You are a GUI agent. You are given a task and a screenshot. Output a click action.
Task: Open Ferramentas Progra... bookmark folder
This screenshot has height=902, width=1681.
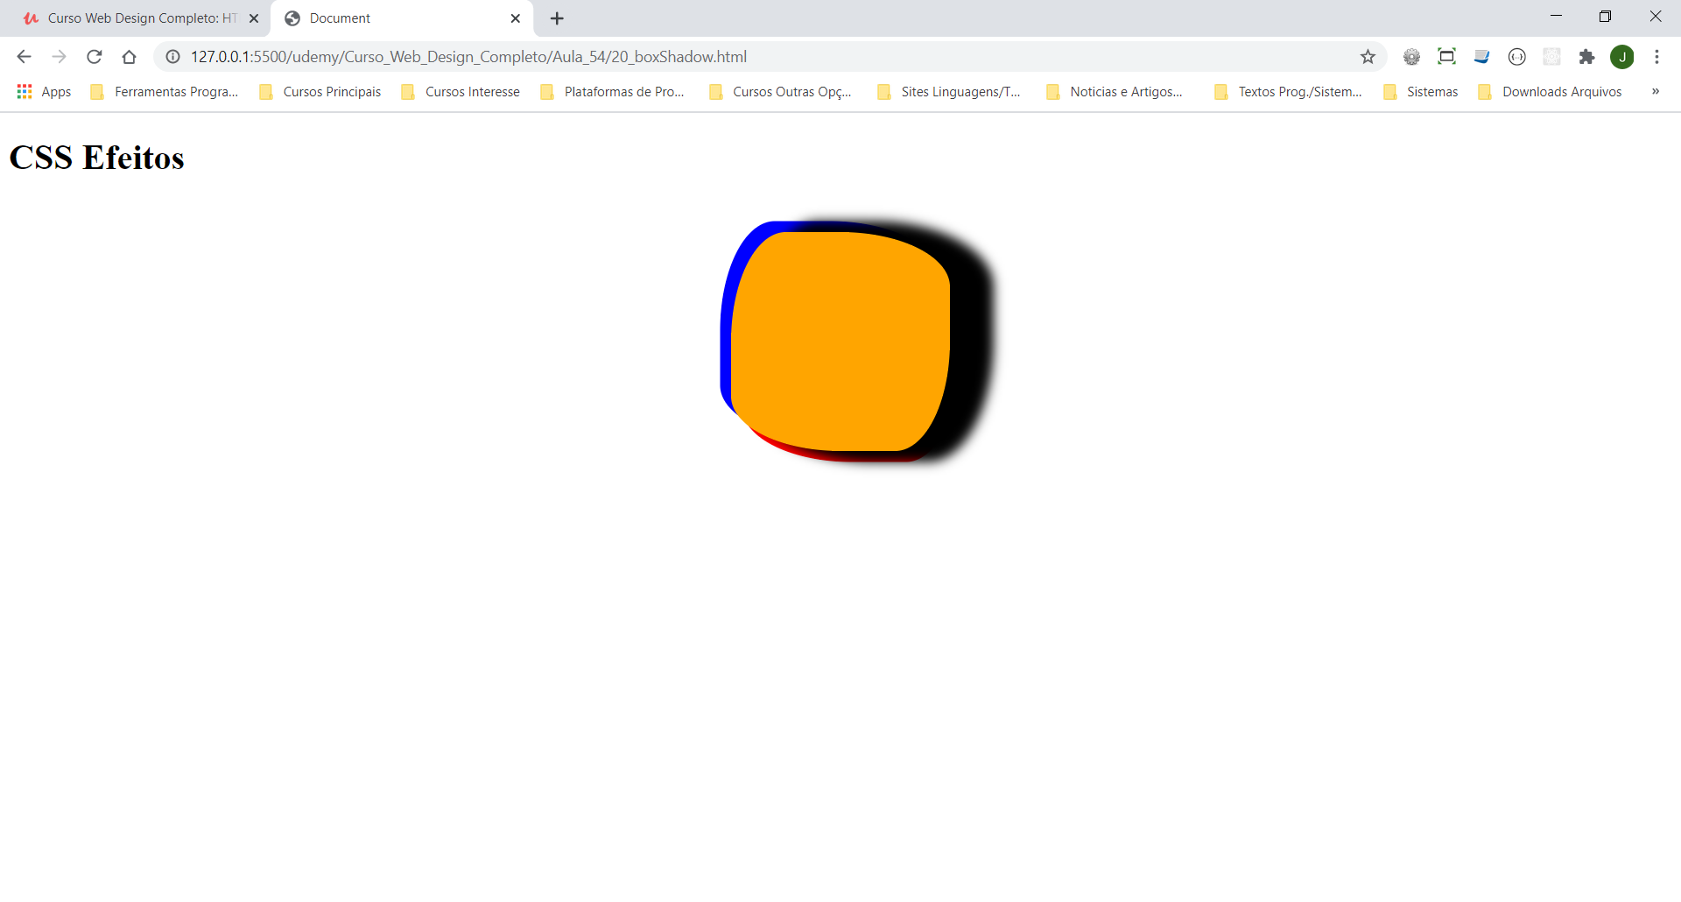165,92
